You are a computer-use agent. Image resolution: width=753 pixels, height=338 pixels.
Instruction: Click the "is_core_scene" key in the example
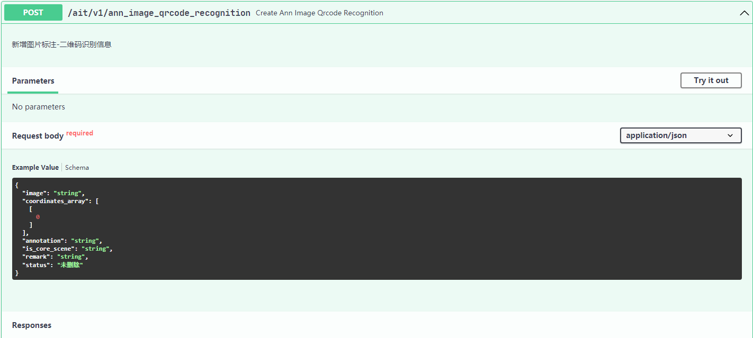tap(48, 249)
